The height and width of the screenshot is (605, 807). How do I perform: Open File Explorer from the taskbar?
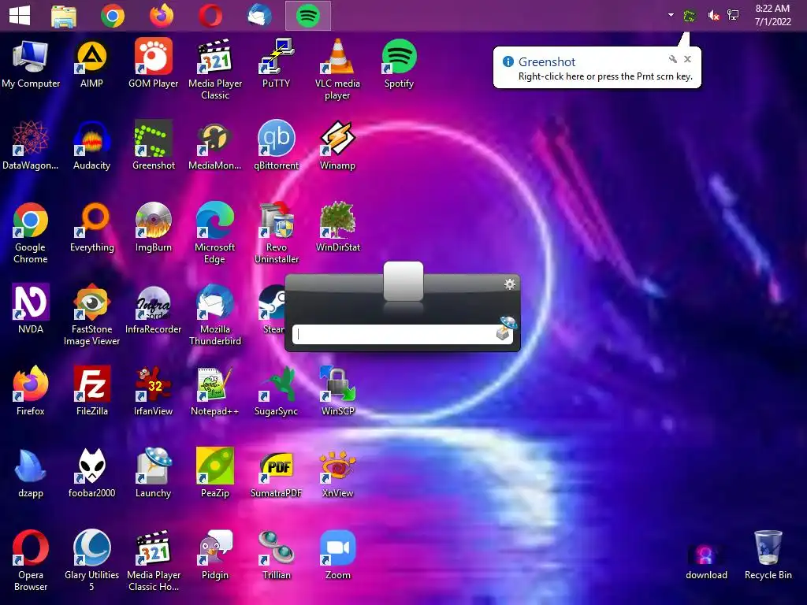coord(64,16)
